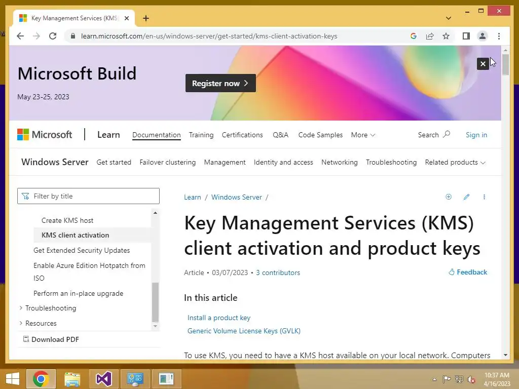Jump to Generic Volume License Keys (GVLK)
This screenshot has width=519, height=389.
pos(244,331)
